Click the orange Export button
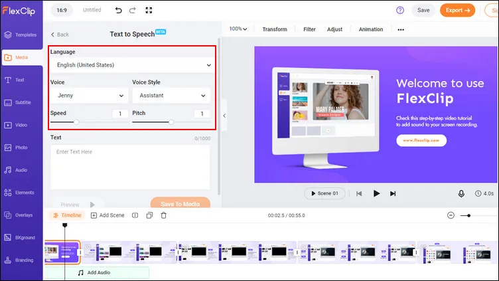The image size is (499, 281). click(457, 10)
